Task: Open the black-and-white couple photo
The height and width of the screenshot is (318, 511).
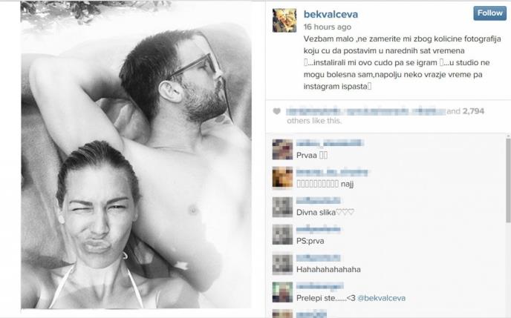Action: 136,155
